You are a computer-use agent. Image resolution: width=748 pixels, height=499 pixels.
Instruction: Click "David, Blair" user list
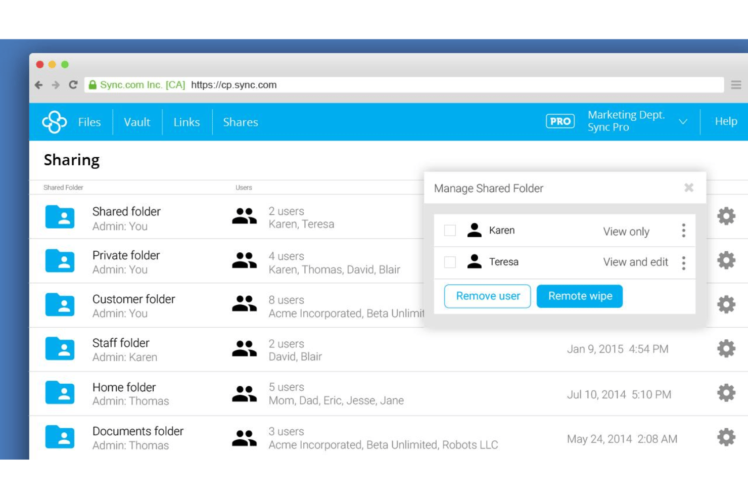click(295, 356)
